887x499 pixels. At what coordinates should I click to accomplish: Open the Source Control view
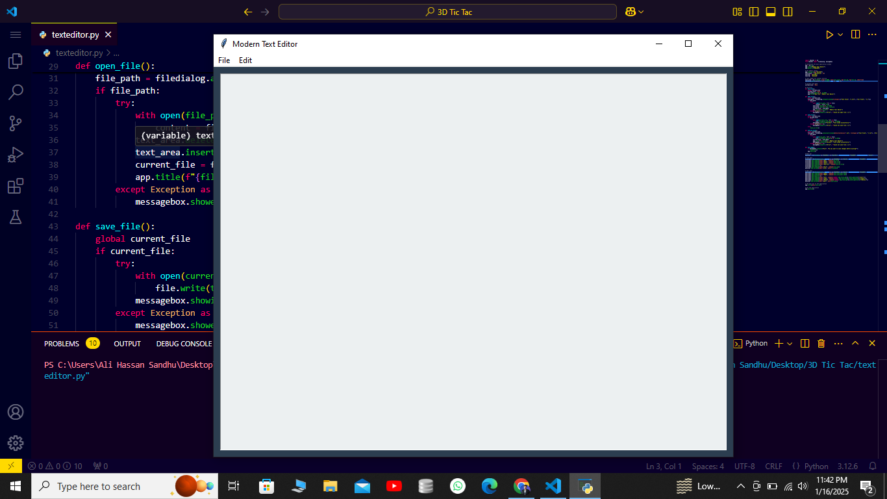tap(16, 123)
